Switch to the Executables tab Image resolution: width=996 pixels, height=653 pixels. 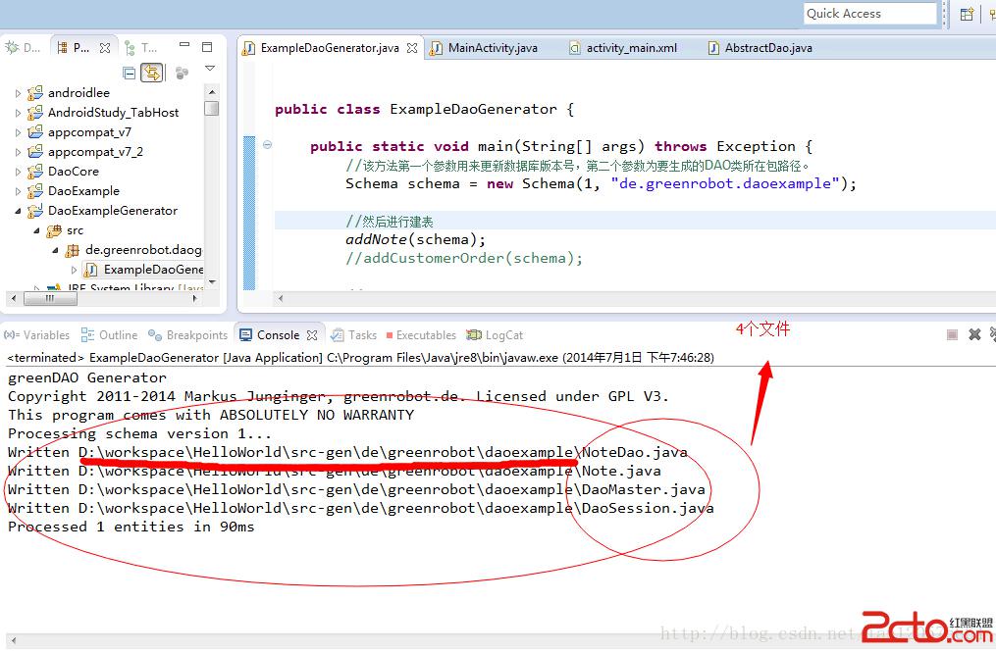point(421,335)
